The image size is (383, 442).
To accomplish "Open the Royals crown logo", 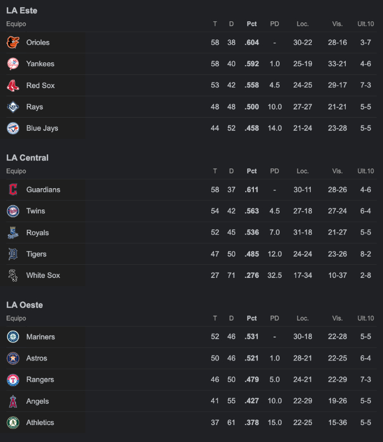I will point(13,232).
